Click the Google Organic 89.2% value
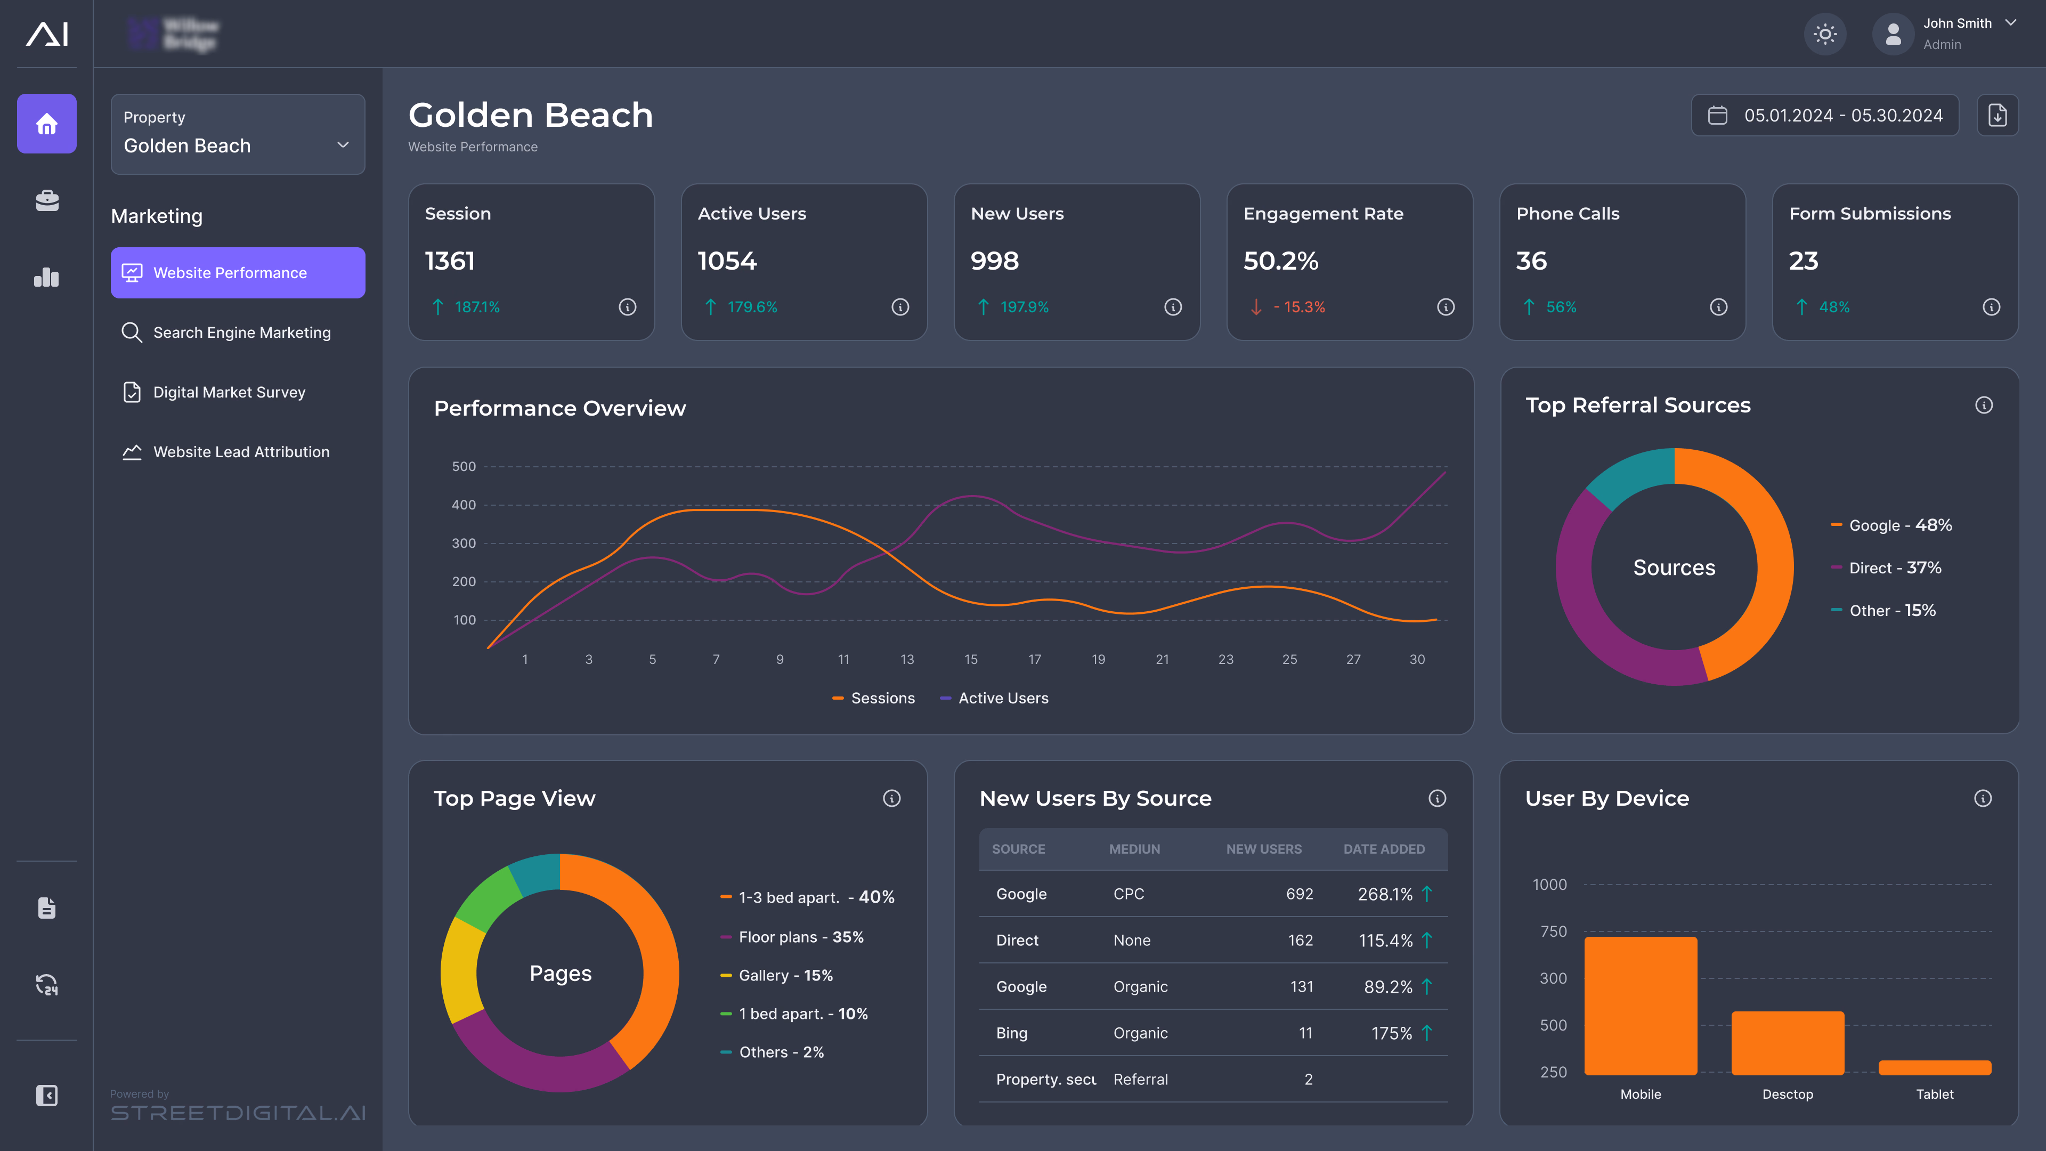Screen dimensions: 2046x1151 point(1387,987)
